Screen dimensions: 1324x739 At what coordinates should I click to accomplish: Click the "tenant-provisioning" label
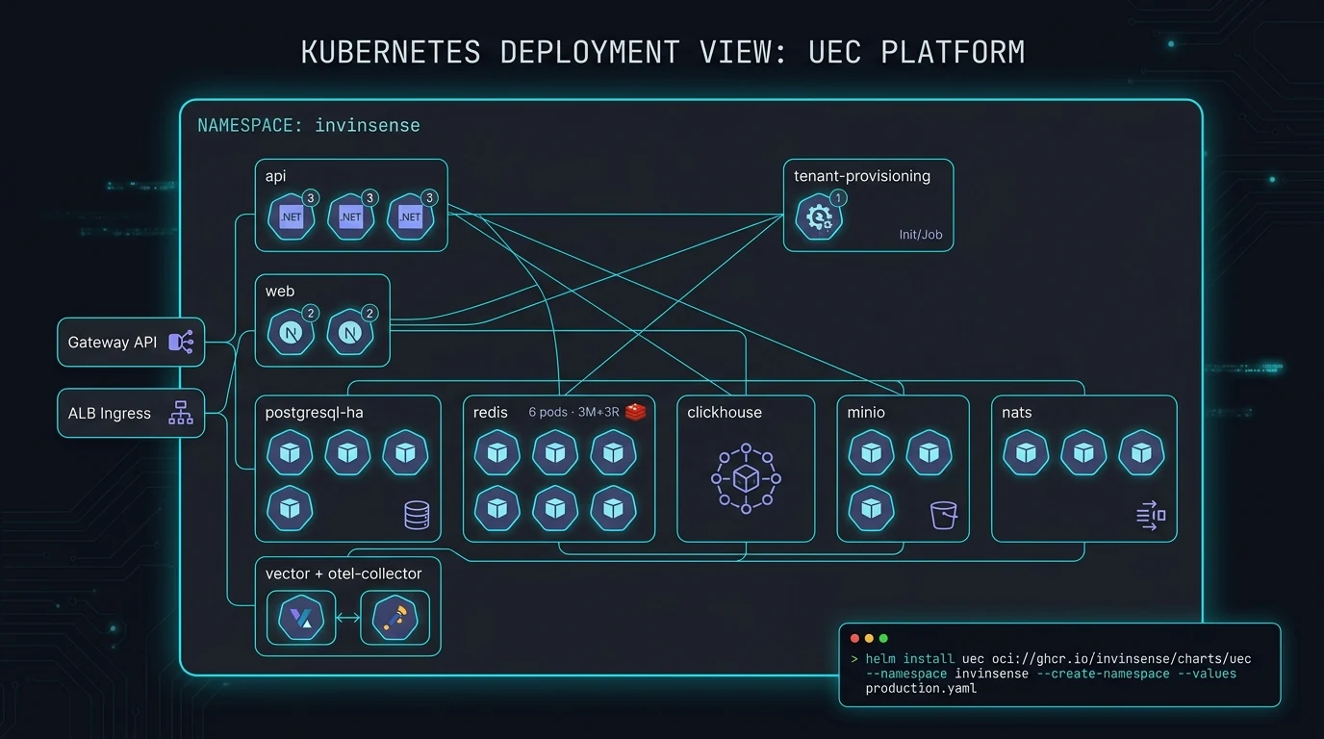pyautogui.click(x=862, y=176)
